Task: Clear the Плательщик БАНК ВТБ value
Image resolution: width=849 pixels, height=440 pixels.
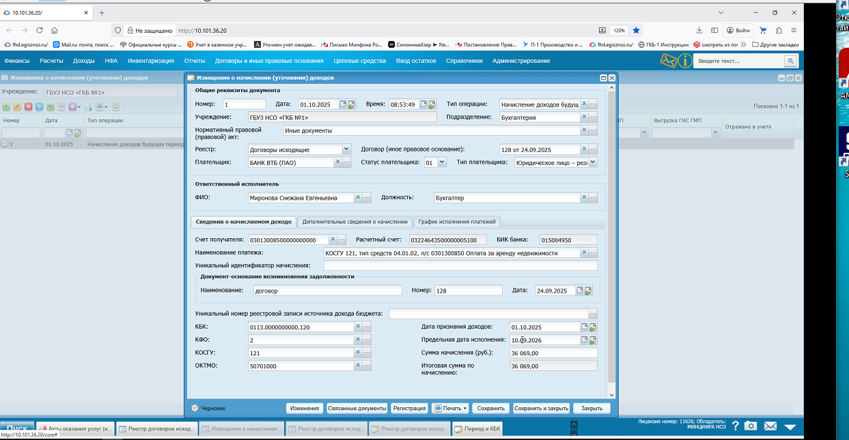Action: pos(337,162)
